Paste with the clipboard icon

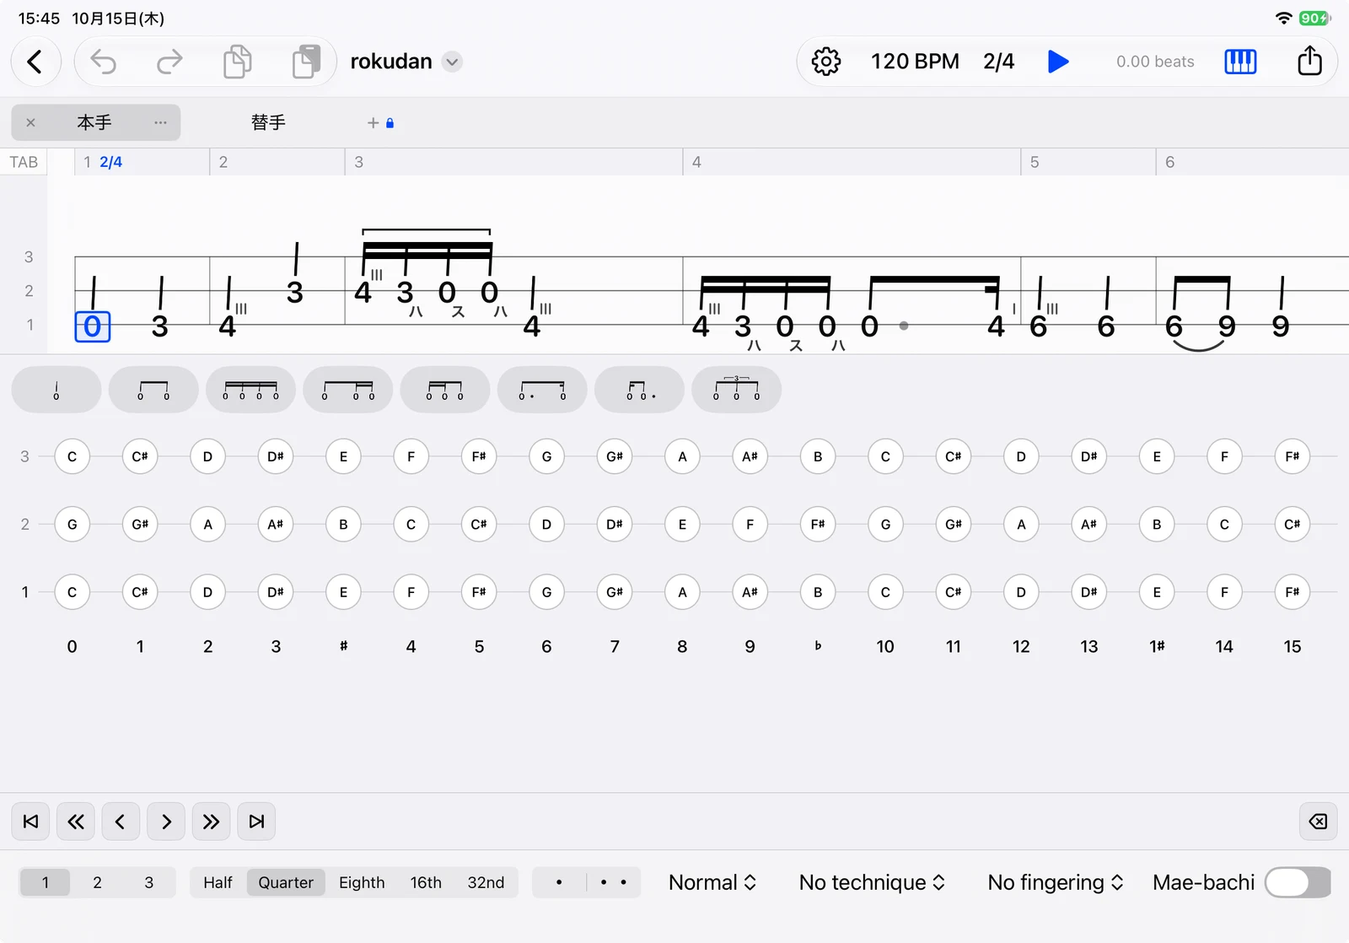306,62
